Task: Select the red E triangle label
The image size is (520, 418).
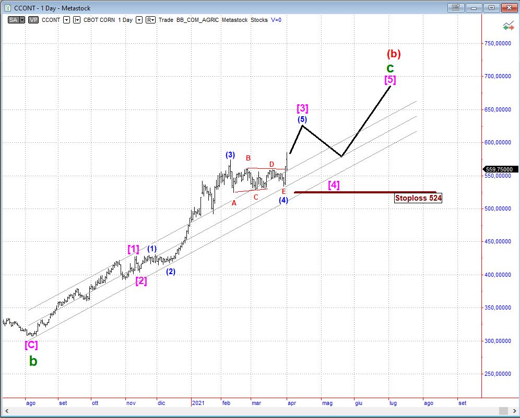Action: click(284, 191)
